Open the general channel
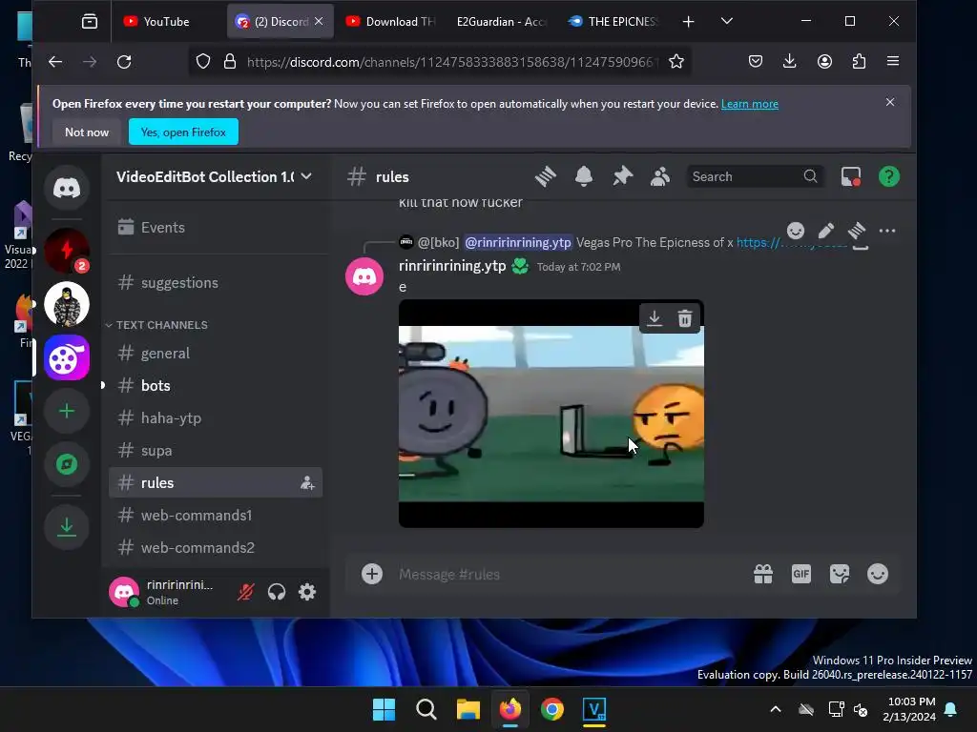Image resolution: width=977 pixels, height=732 pixels. (x=216, y=353)
